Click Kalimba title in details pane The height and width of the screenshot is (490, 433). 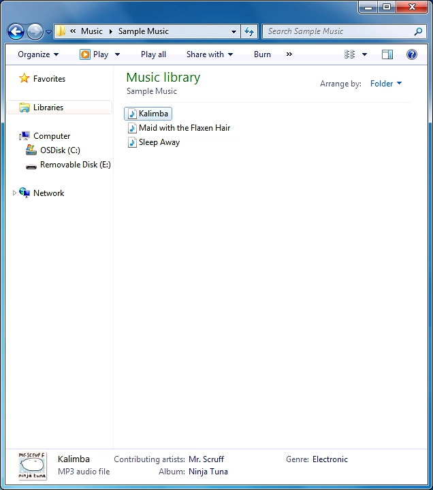(x=74, y=459)
